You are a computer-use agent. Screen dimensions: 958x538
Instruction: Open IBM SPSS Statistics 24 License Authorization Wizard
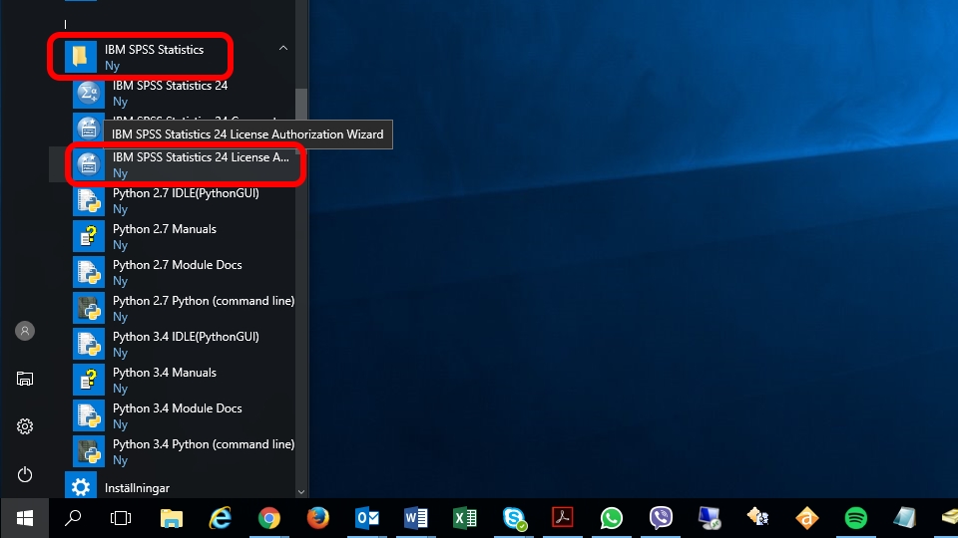pyautogui.click(x=185, y=164)
